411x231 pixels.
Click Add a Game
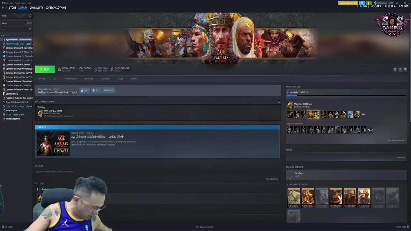pyautogui.click(x=7, y=227)
